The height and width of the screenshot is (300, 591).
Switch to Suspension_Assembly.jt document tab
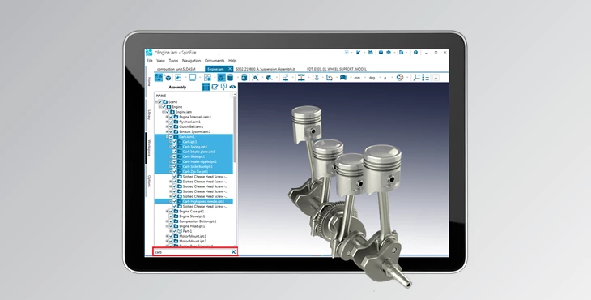[x=265, y=69]
